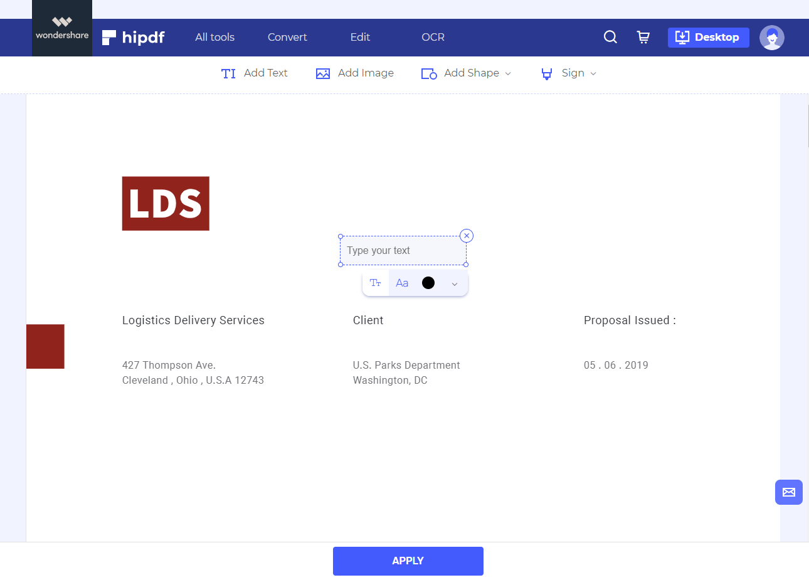Click into the Type your text box

click(403, 250)
